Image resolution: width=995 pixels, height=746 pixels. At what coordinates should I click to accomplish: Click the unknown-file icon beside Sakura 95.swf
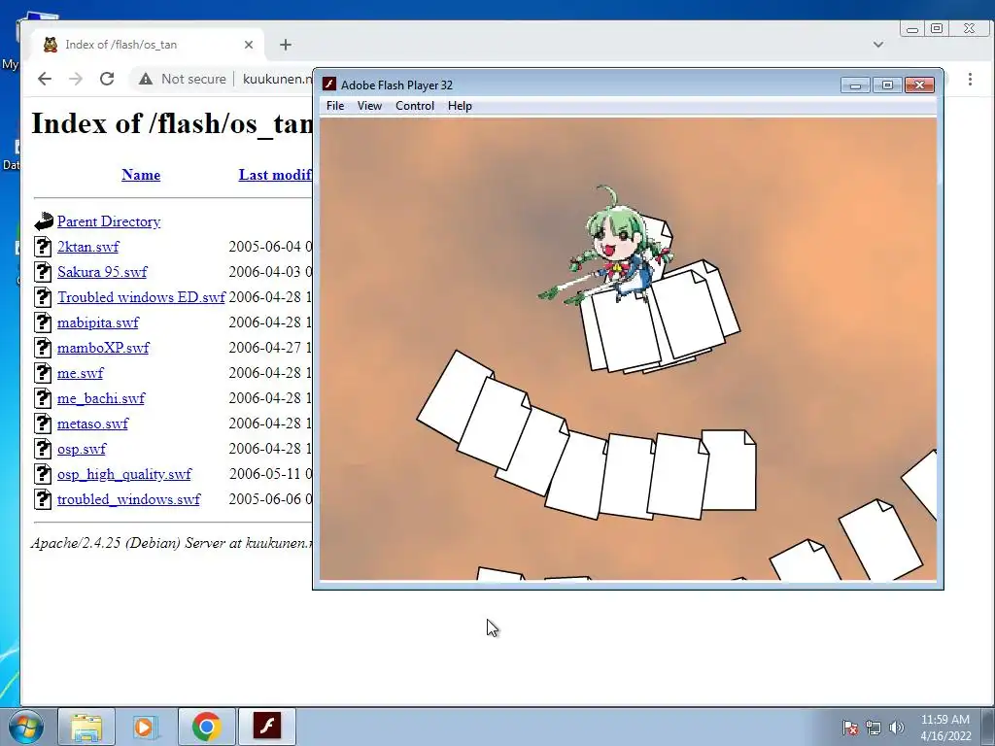43,272
